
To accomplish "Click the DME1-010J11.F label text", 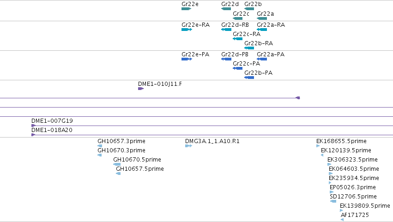I will click(160, 84).
